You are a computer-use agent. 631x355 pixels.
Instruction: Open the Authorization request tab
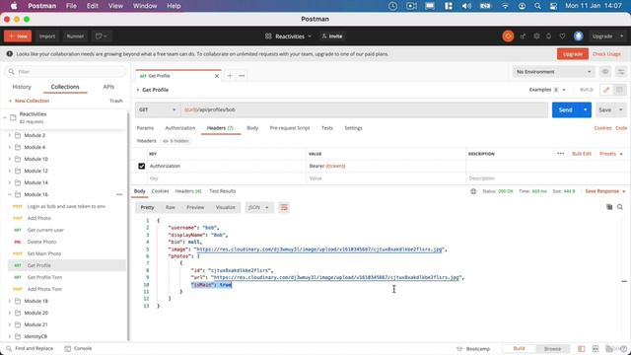[x=180, y=128]
